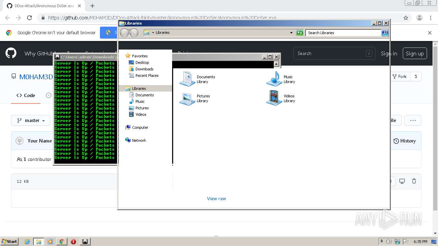Click the desktop display icon on GitHub file toolbar

tap(402, 181)
